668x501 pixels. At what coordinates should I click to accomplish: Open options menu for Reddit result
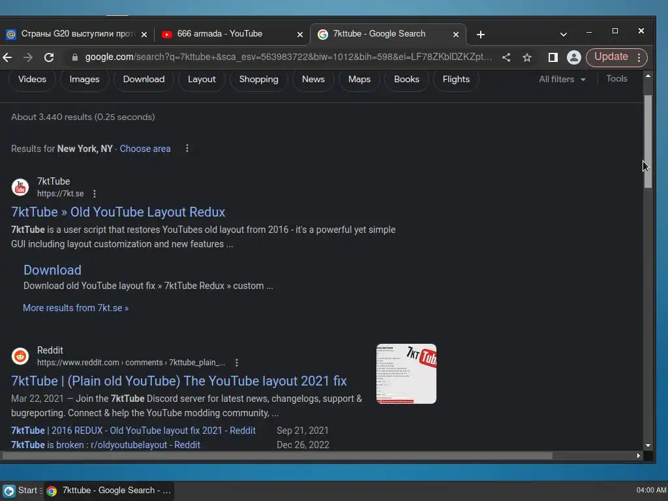pyautogui.click(x=237, y=363)
